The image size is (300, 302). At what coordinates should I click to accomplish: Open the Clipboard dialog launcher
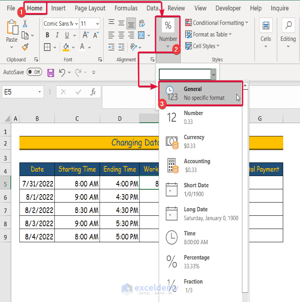tap(36, 59)
